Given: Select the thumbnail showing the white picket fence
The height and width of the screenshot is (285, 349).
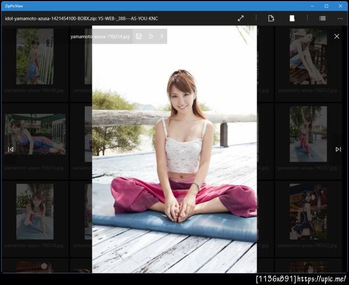Looking at the screenshot, I should coord(35,57).
